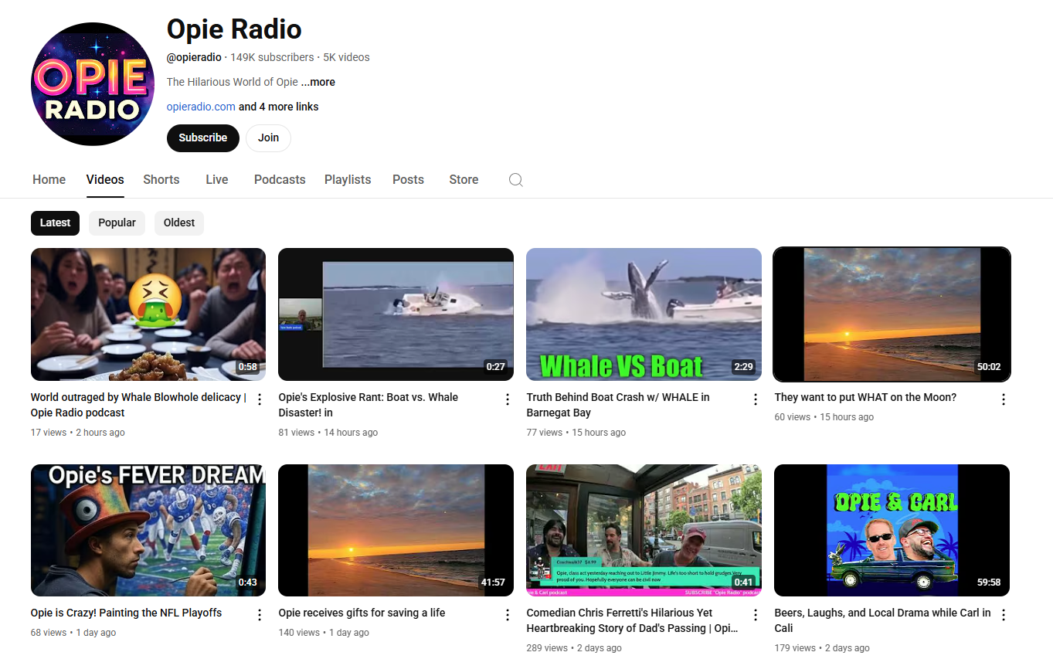
Task: Select the Videos tab
Action: point(105,179)
